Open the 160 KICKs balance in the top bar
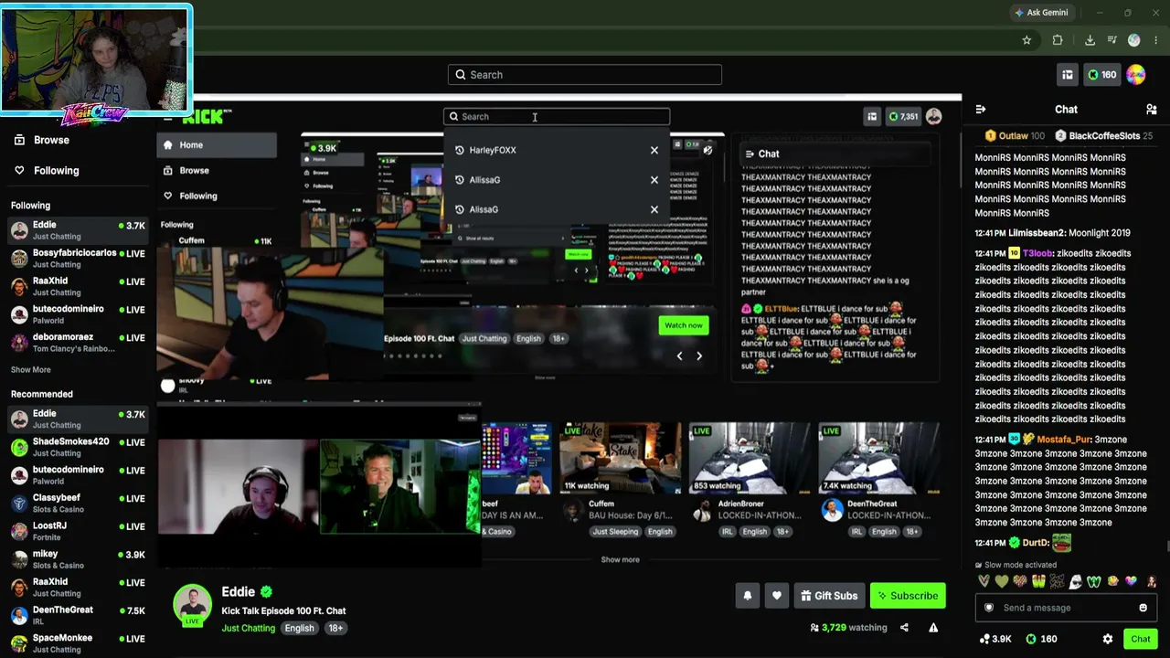This screenshot has height=658, width=1170. pos(1101,75)
